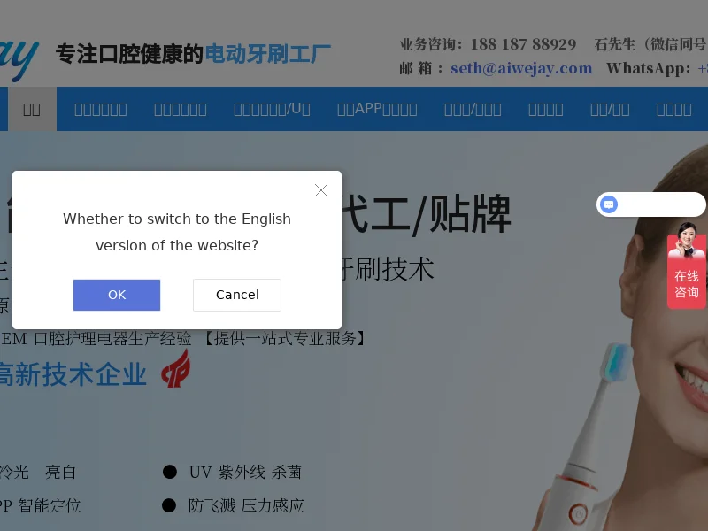Click the phone number 188 187 88929
Screen dimensions: 708x531
coord(523,44)
